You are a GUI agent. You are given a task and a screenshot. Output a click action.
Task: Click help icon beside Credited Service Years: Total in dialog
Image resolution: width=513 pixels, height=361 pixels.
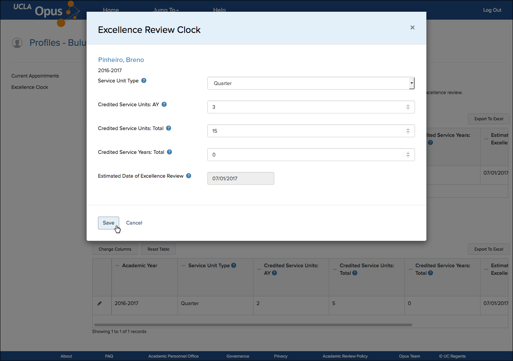coord(169,152)
